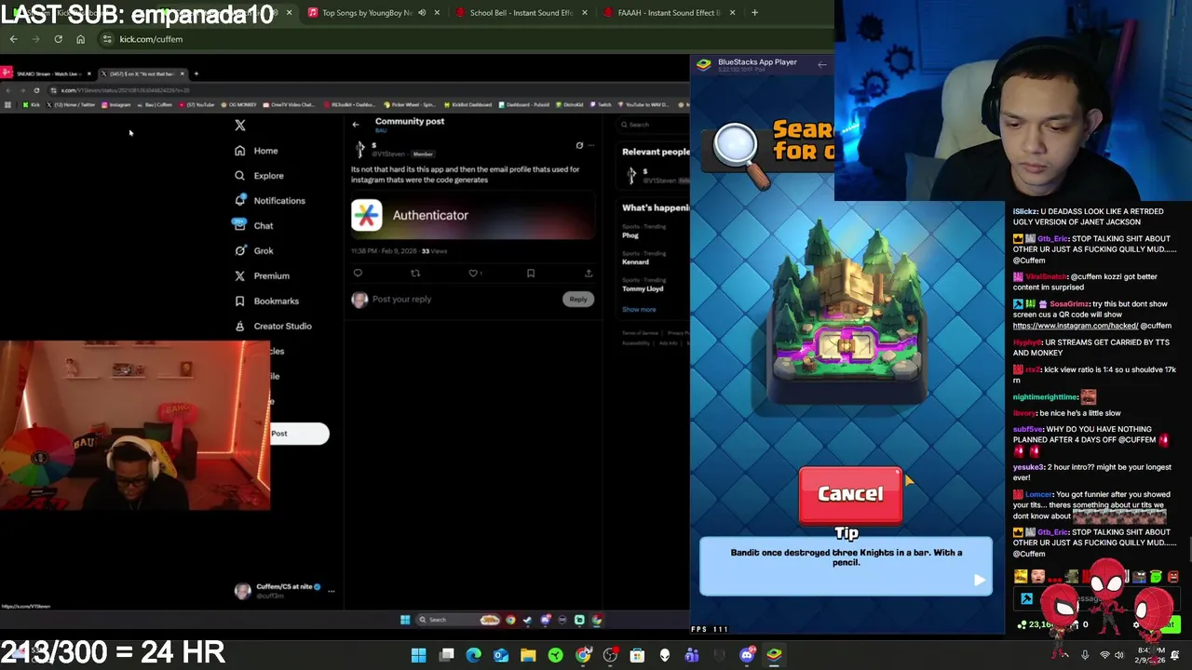Mute the YoungBoy Top Songs tab
The image size is (1192, 670).
pos(422,13)
